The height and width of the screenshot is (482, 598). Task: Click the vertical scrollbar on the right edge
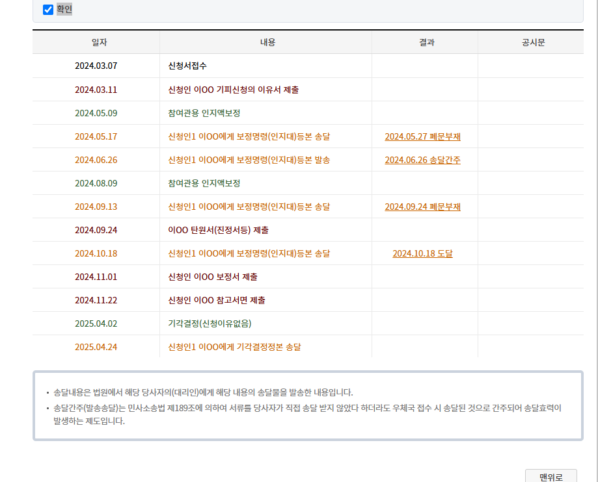(x=594, y=240)
